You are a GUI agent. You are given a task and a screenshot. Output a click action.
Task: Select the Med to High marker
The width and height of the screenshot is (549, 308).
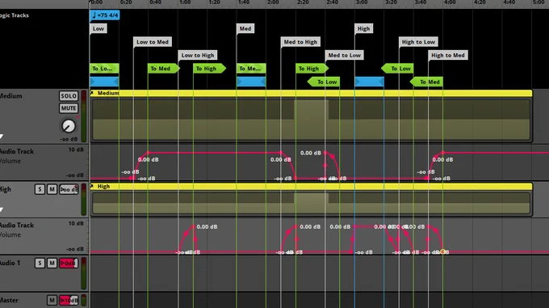[300, 42]
